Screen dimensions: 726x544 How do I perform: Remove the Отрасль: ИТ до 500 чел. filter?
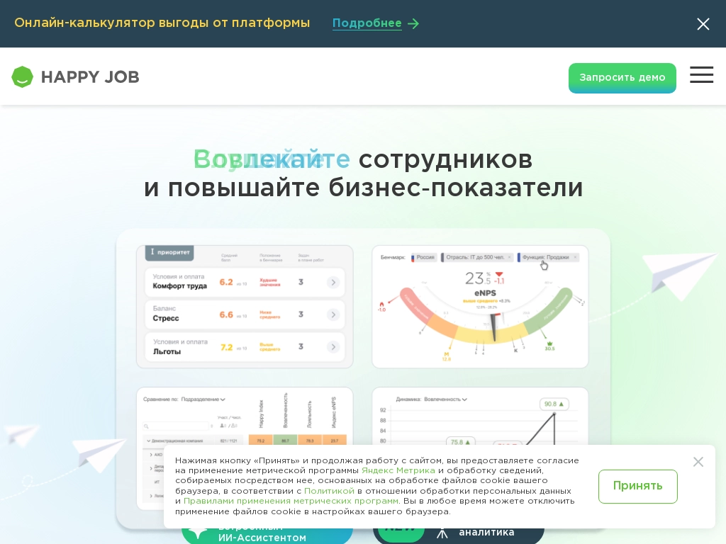509,257
